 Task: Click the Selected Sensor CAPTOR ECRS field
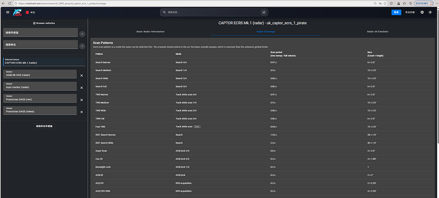[44, 62]
